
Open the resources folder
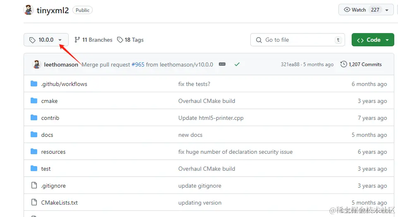[53, 152]
